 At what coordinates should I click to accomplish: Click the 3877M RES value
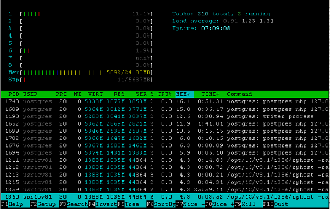pyautogui.click(x=116, y=101)
